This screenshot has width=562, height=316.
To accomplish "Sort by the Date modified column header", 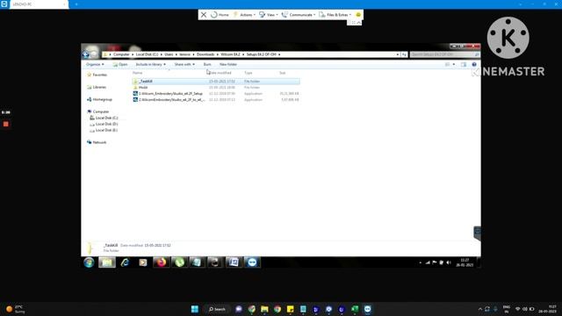I will point(220,73).
